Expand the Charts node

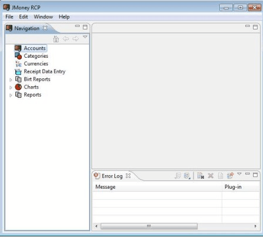[11, 87]
